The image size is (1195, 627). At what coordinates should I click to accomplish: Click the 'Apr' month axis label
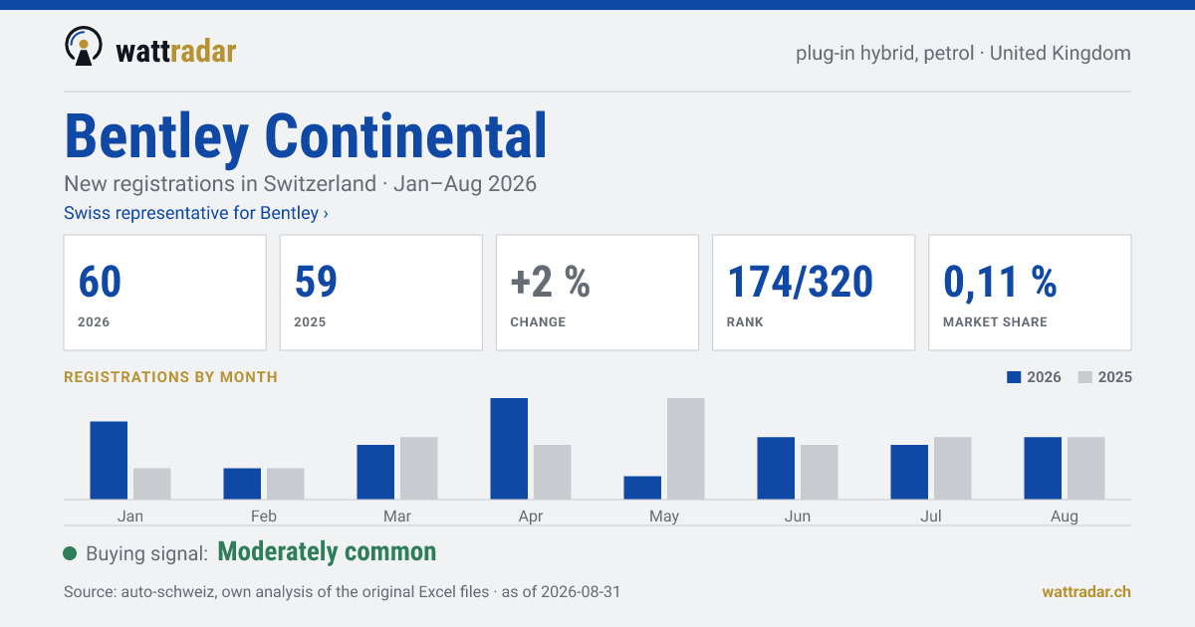[531, 516]
